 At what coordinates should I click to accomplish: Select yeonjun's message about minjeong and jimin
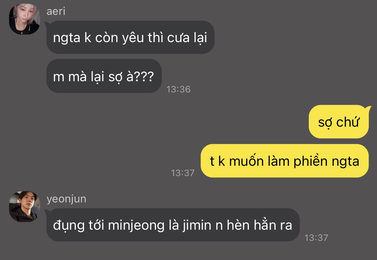point(173,225)
